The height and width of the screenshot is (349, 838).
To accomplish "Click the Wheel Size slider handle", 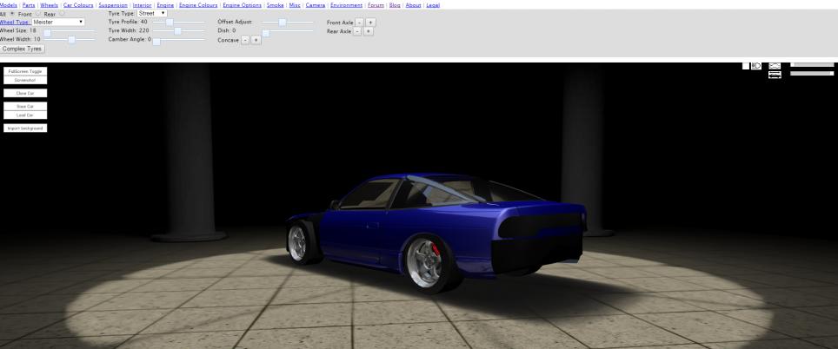I will (x=47, y=32).
